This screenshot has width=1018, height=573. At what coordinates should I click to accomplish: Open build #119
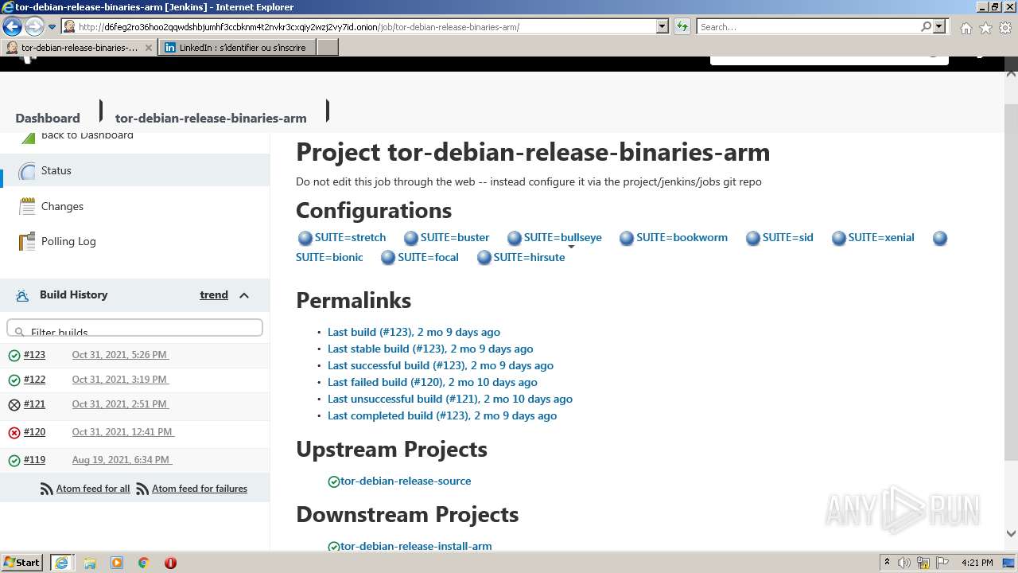[x=34, y=460]
